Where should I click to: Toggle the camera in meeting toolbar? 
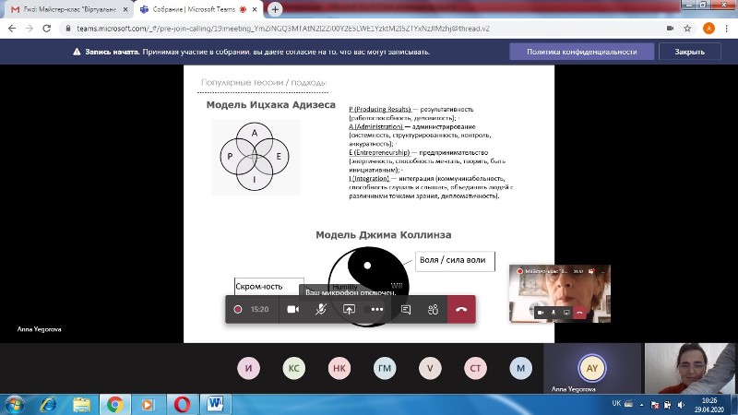point(292,309)
